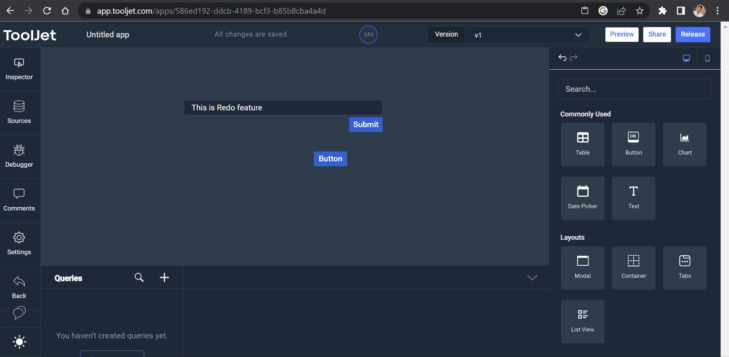Click the blue Button on the canvas
Screen dimensions: 729x357
330,159
